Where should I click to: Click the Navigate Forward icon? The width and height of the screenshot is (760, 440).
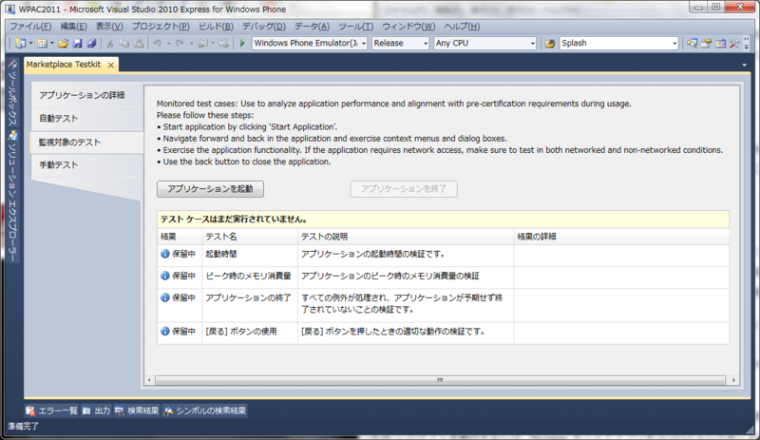click(x=223, y=43)
